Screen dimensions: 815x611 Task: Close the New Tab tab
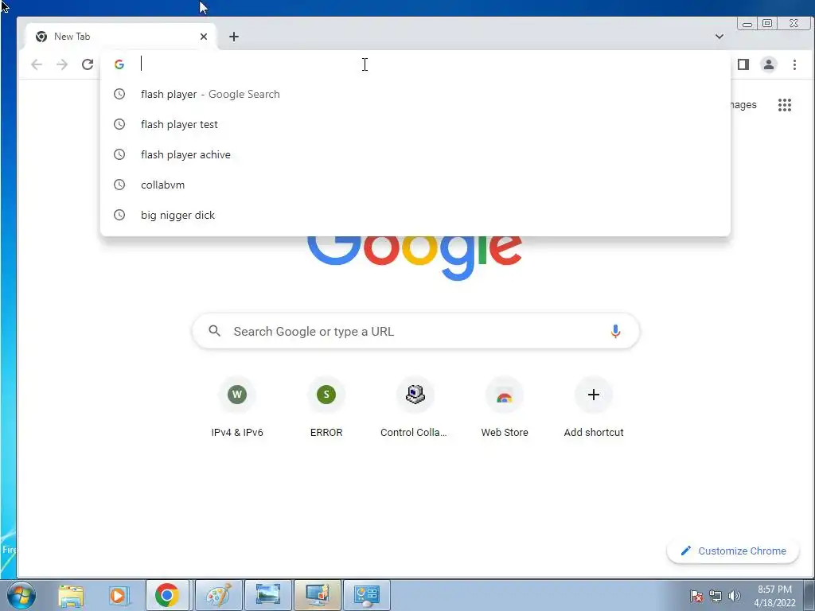(204, 37)
